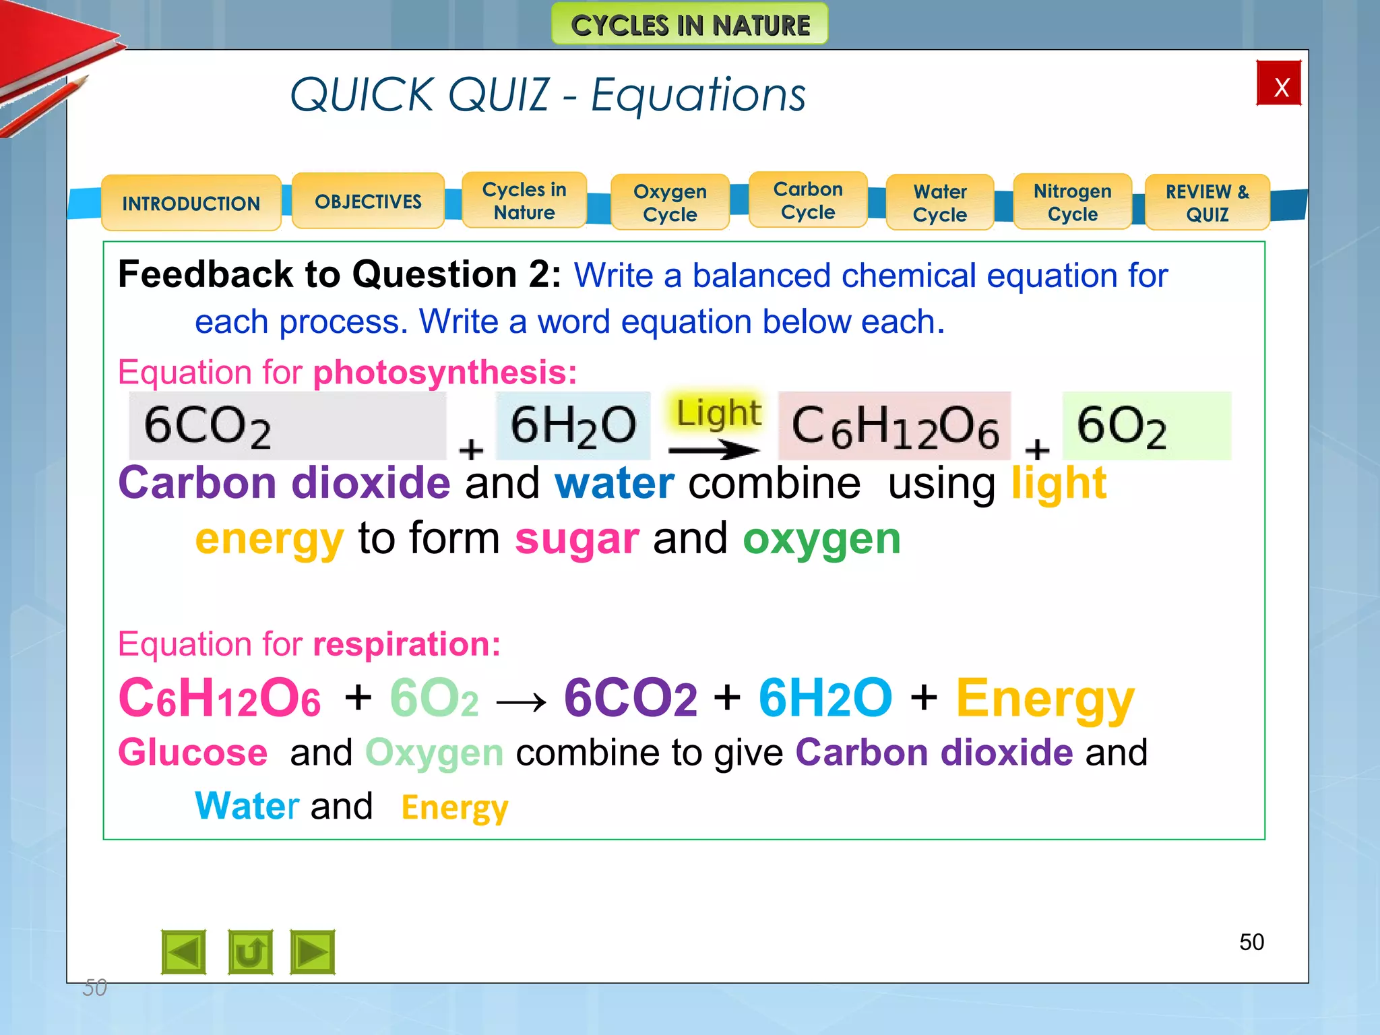
Task: Go to previous slide with green back arrow
Action: coord(184,952)
